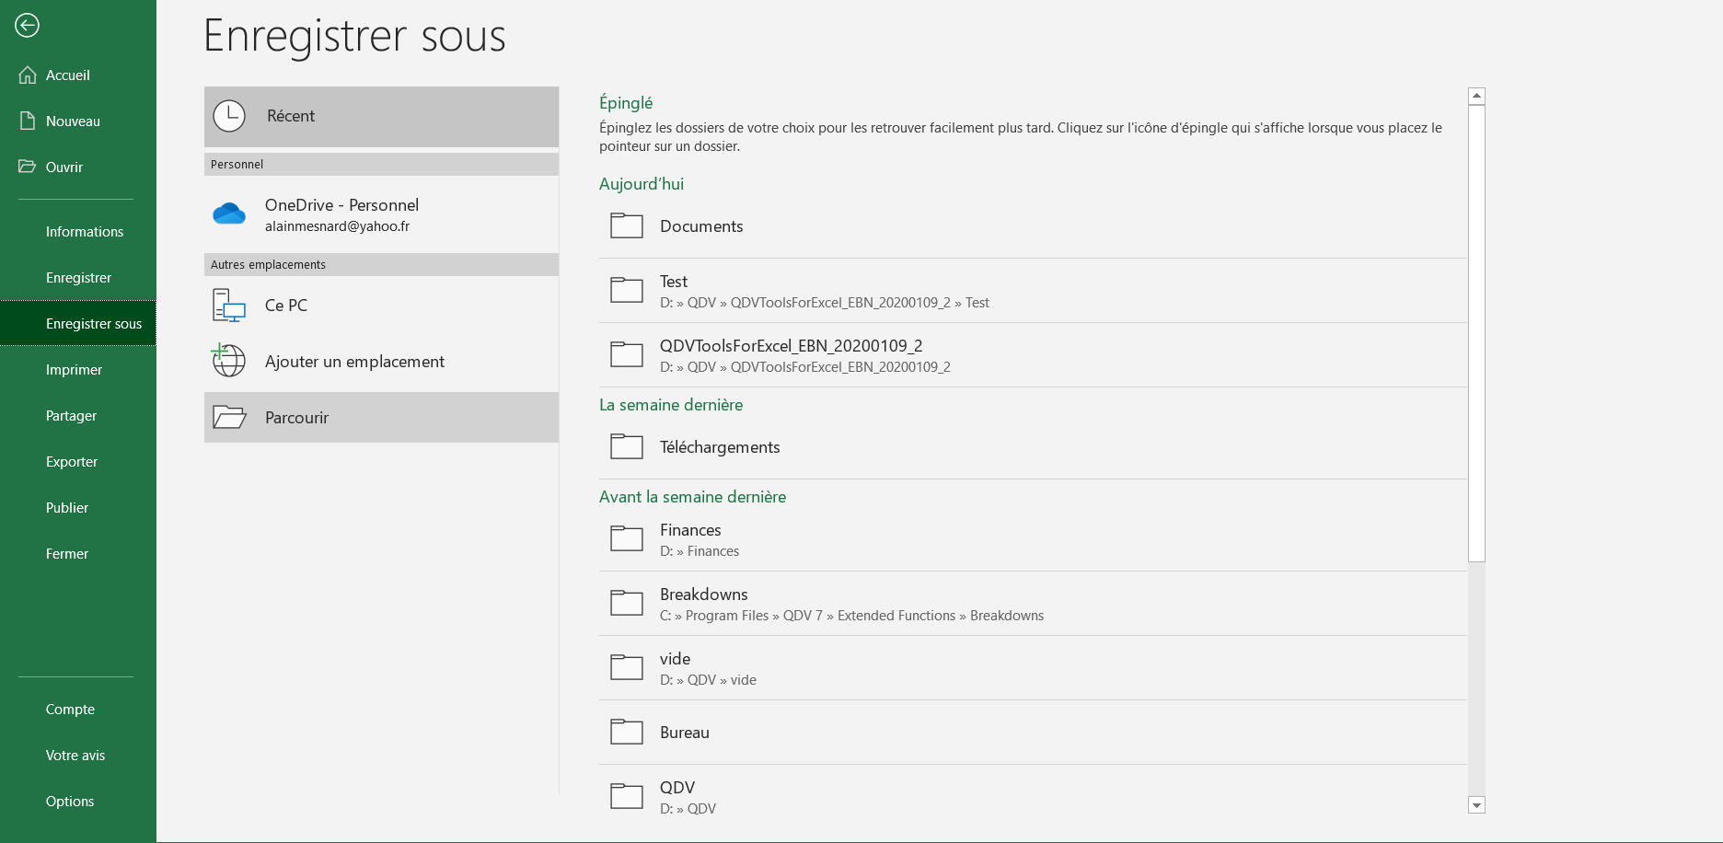Pick the Finances folder on drive D

point(690,539)
